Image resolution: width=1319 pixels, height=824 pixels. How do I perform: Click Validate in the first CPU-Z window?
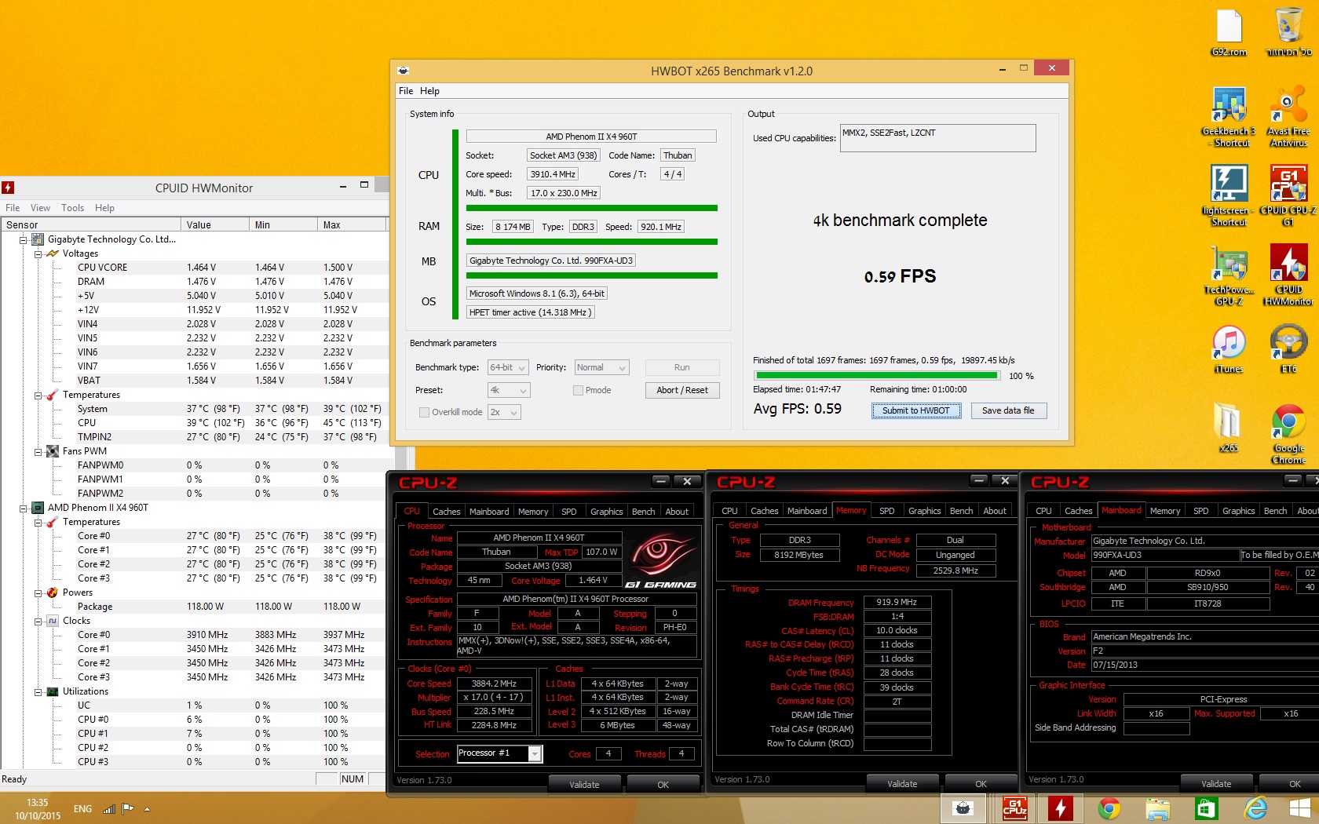pyautogui.click(x=584, y=784)
